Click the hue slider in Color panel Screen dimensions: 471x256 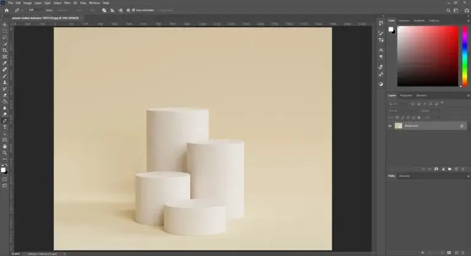coord(464,56)
